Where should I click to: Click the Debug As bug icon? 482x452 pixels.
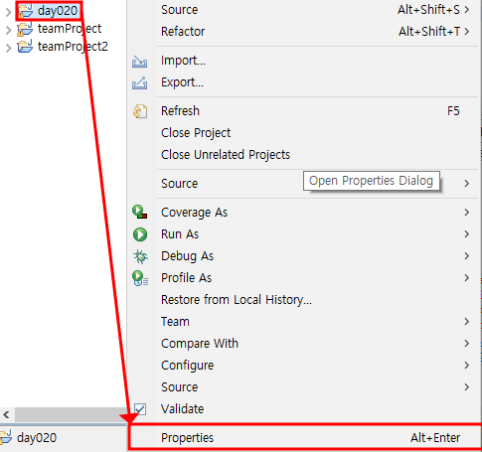[x=140, y=256]
